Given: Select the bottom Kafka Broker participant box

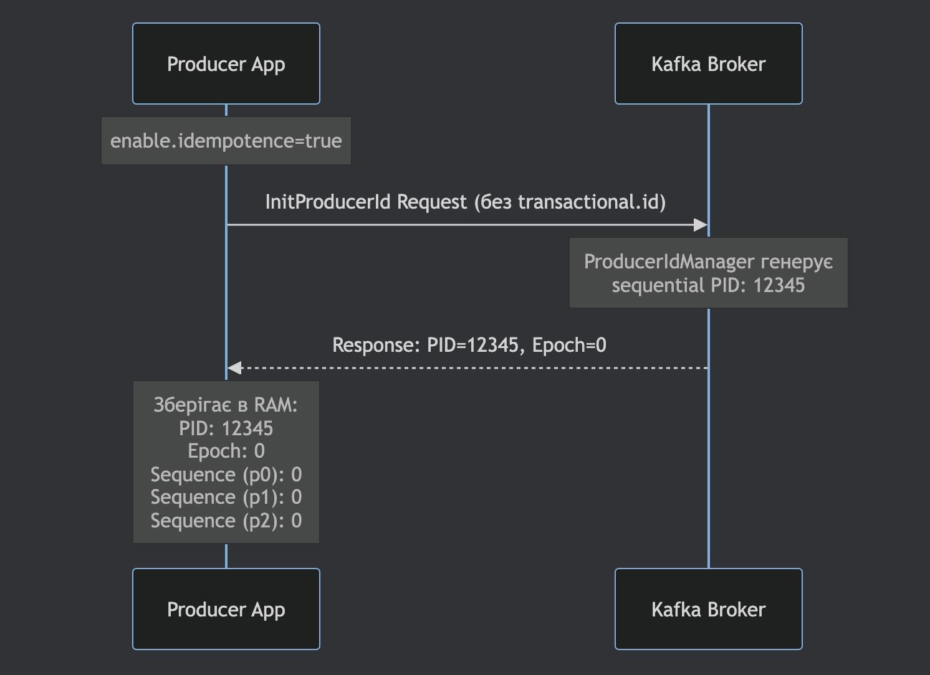Looking at the screenshot, I should 708,609.
